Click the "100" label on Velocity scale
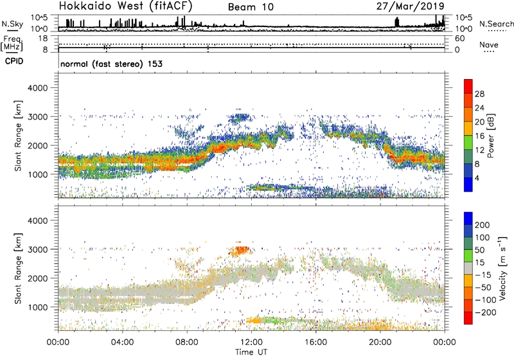 483,238
